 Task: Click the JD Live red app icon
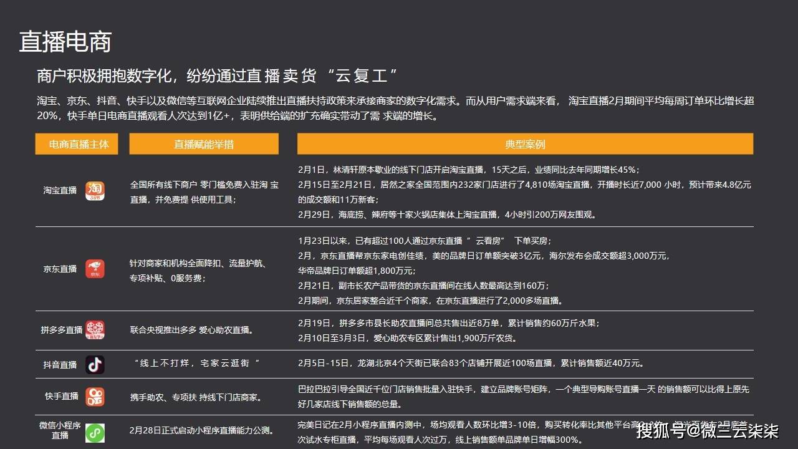[x=95, y=269]
